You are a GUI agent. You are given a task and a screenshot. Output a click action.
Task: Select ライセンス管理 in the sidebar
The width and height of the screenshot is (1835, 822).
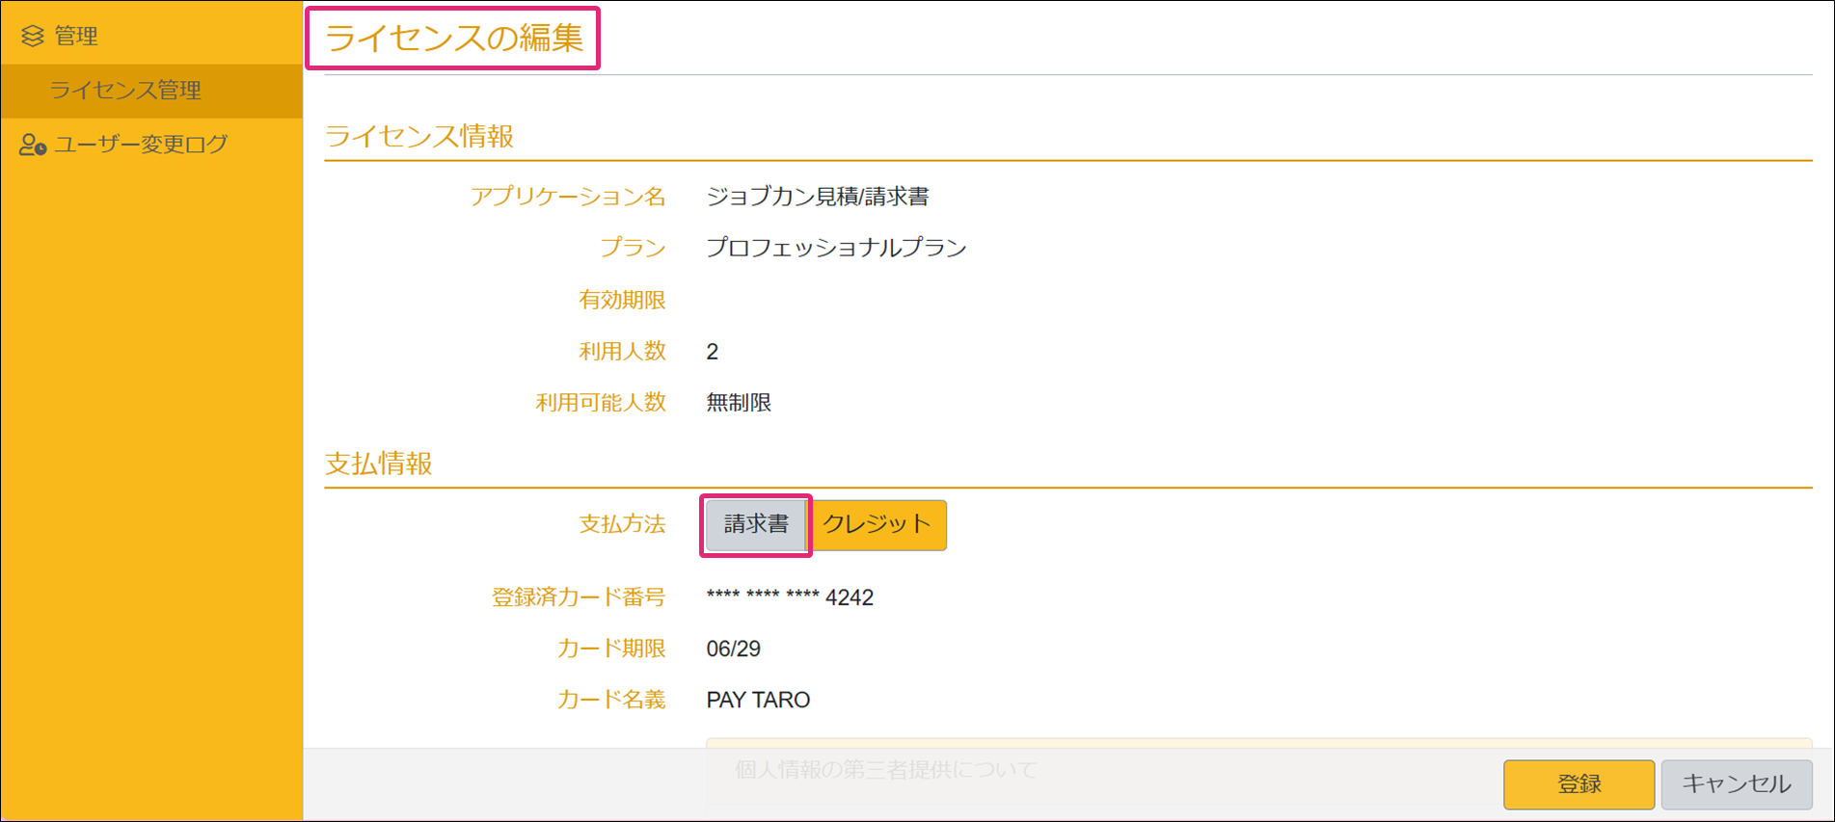(x=125, y=91)
